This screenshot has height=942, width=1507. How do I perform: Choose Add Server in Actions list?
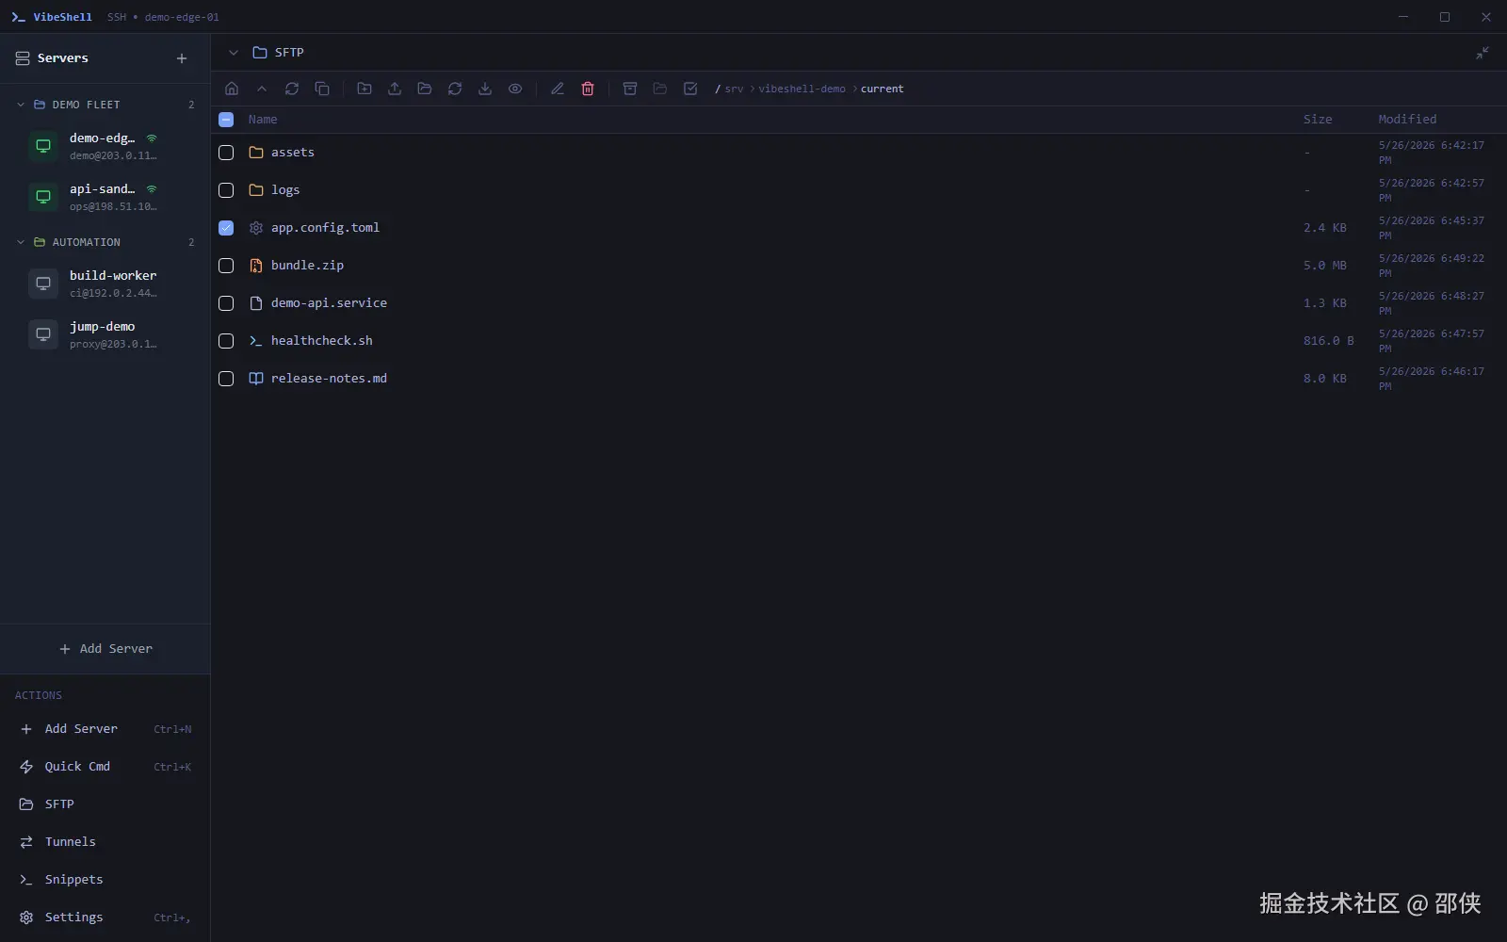(105, 729)
